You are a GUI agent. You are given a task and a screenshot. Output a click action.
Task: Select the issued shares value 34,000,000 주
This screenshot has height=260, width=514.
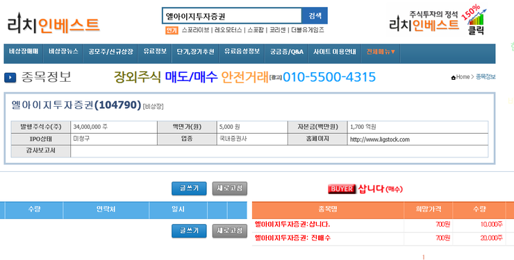click(x=90, y=127)
